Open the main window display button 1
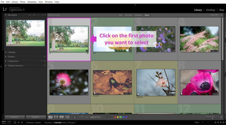This screenshot has height=125, width=226. coord(4,122)
